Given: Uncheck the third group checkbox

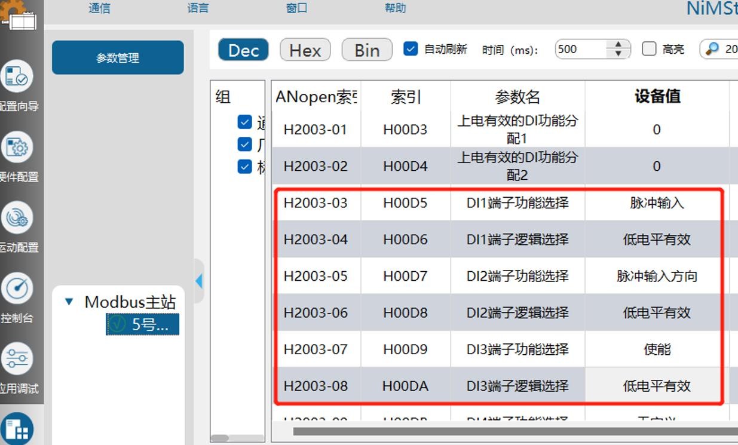Looking at the screenshot, I should click(x=244, y=166).
